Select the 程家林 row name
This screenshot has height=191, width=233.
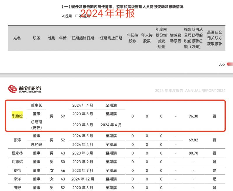point(17,153)
